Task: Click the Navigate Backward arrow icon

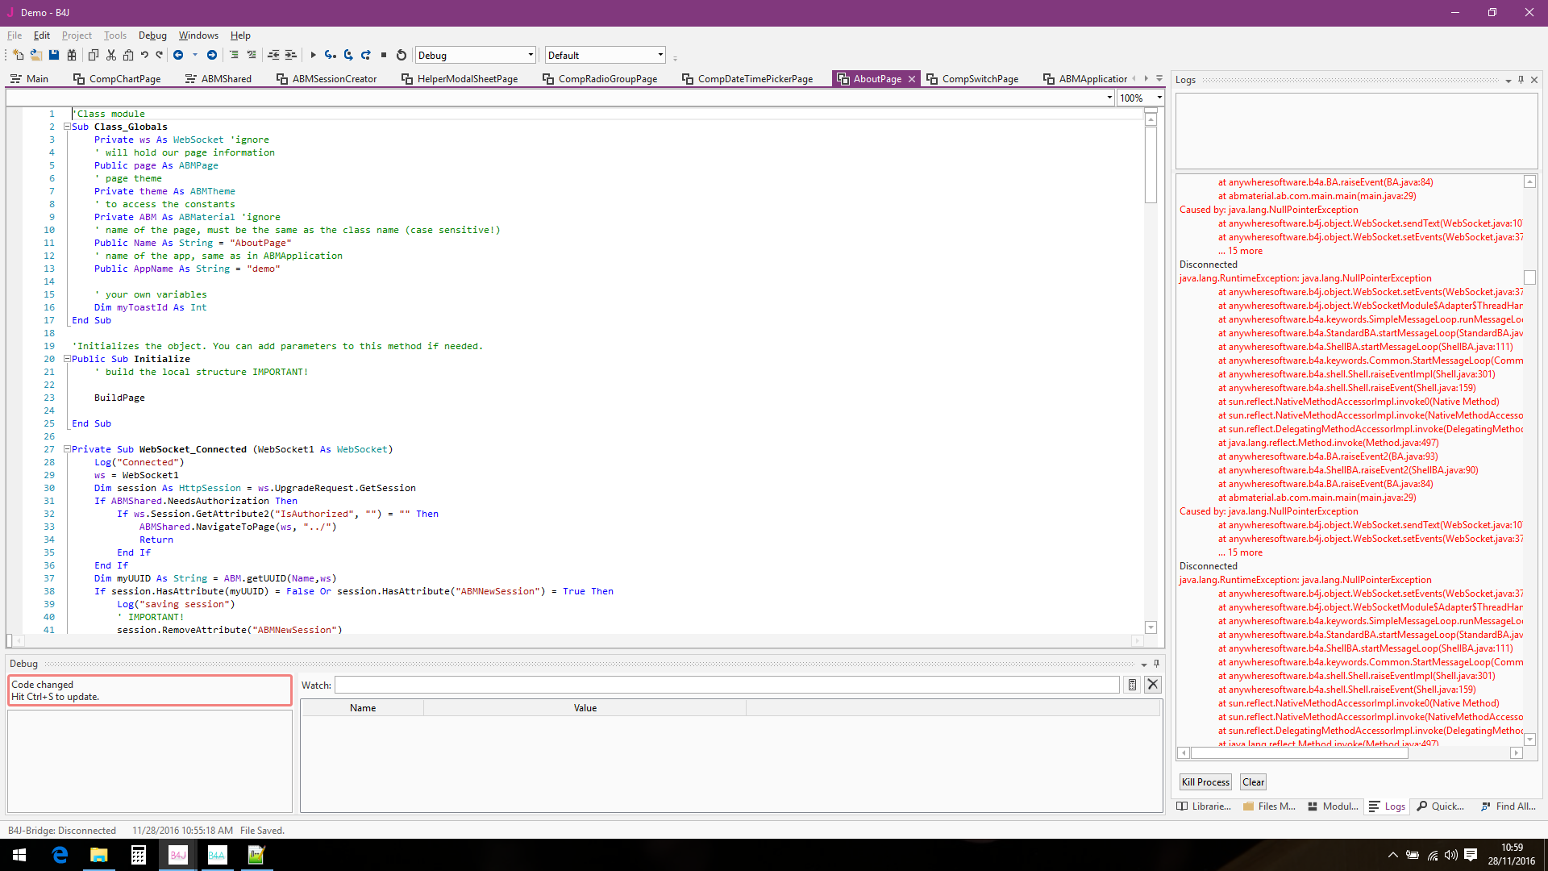Action: 178,55
